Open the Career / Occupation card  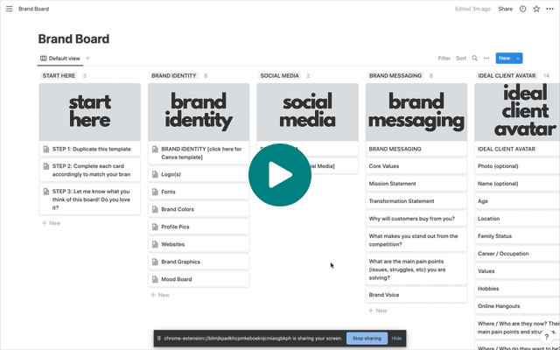(517, 254)
